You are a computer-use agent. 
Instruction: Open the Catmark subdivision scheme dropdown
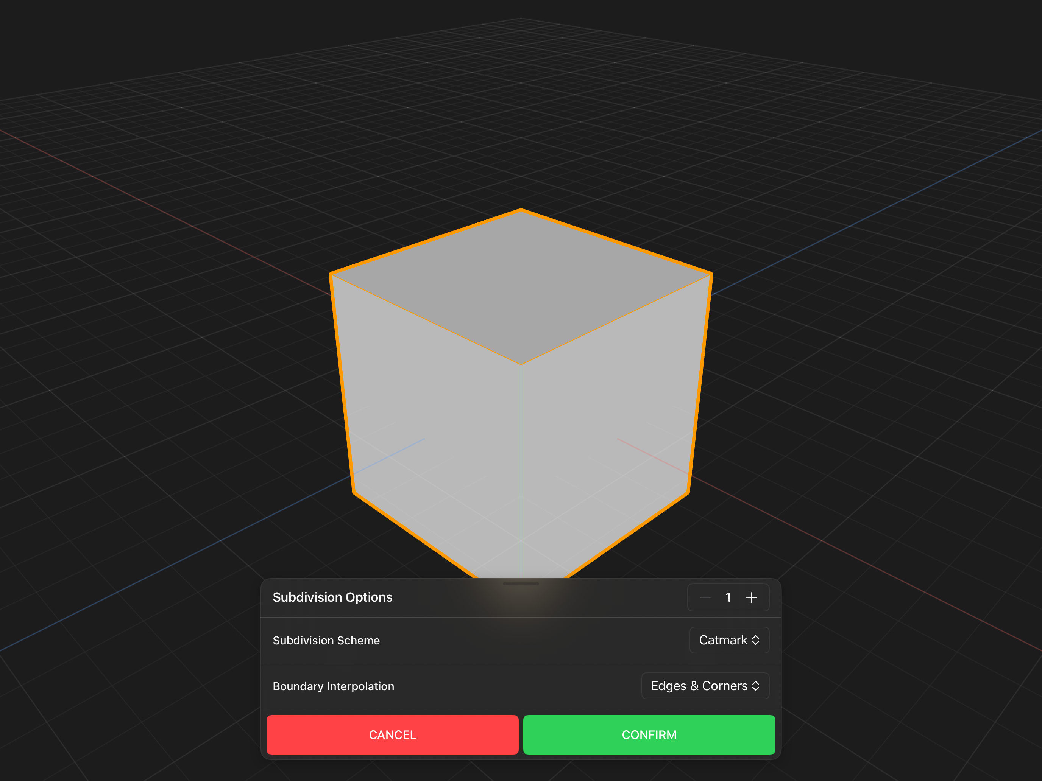point(729,640)
